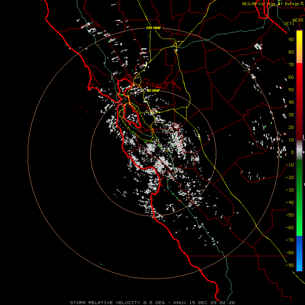Image resolution: width=305 pixels, height=305 pixels.
Task: Click the 'KMUX' radar site identifier in caption
Action: pos(180,303)
